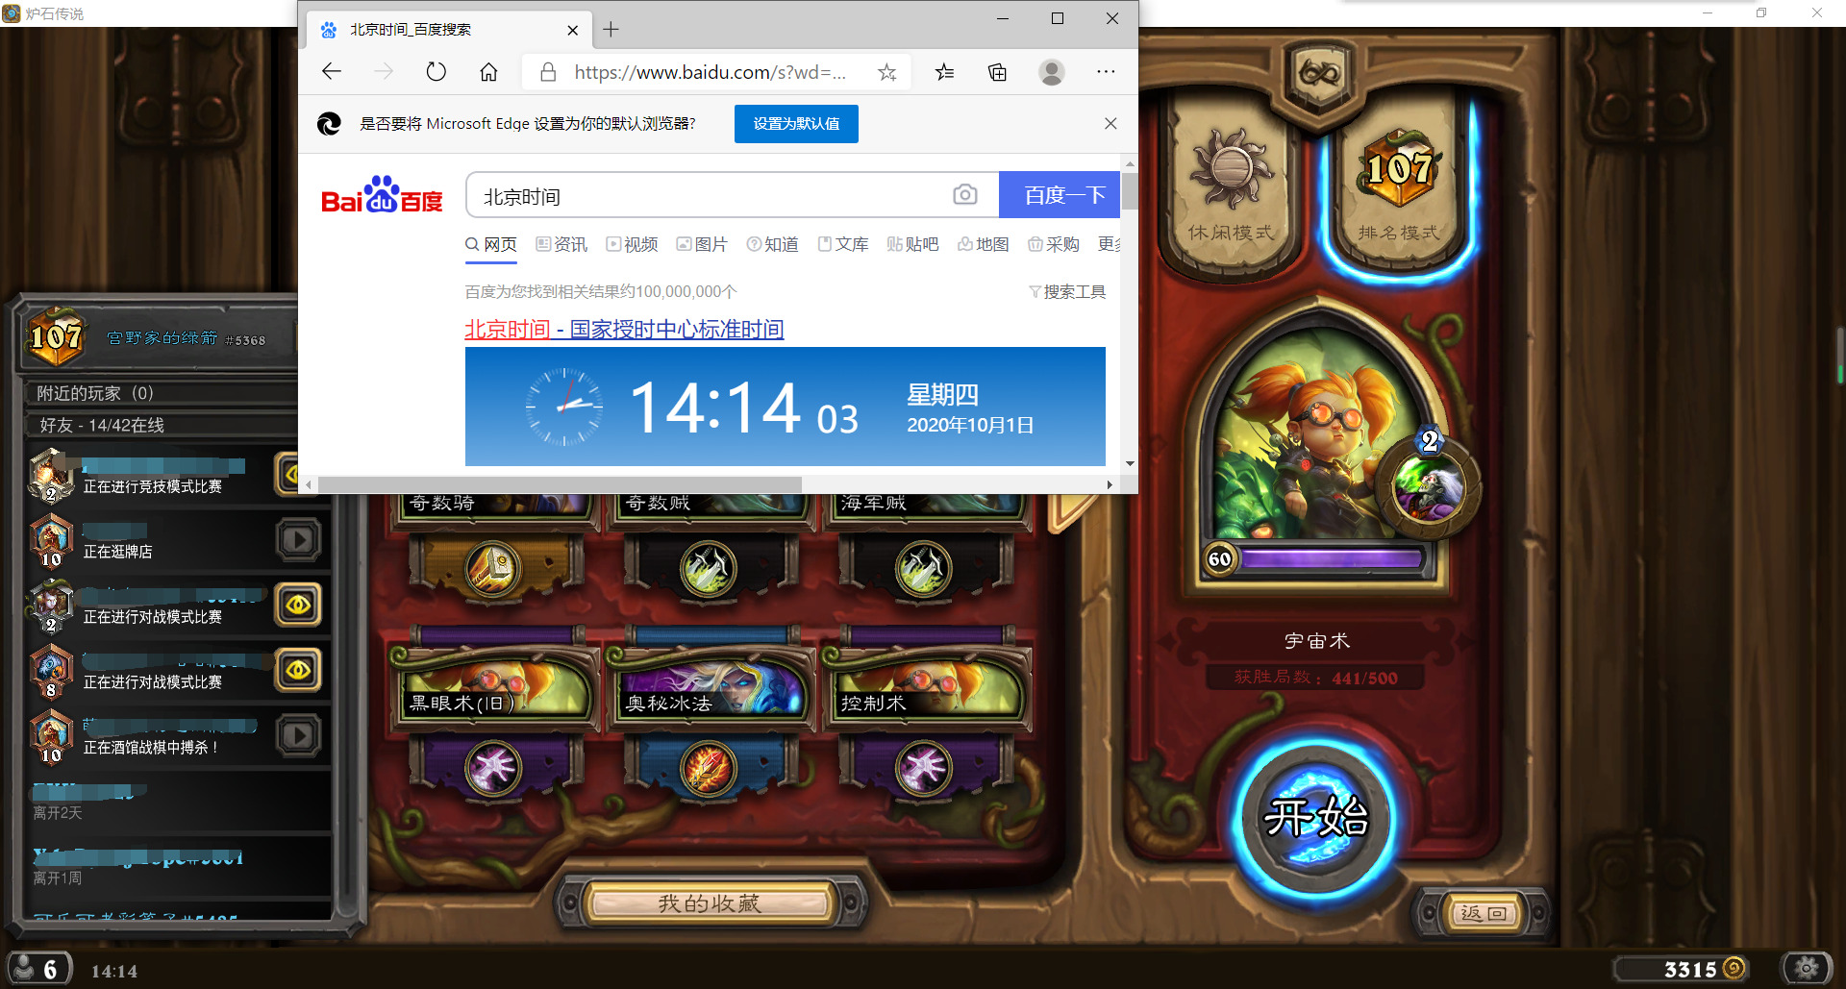
Task: Spectate friend playing arena mode match
Action: pos(288,474)
